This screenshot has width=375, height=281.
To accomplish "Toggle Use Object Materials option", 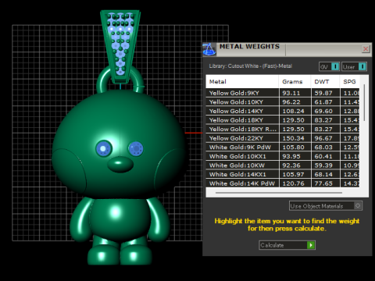I will point(326,206).
